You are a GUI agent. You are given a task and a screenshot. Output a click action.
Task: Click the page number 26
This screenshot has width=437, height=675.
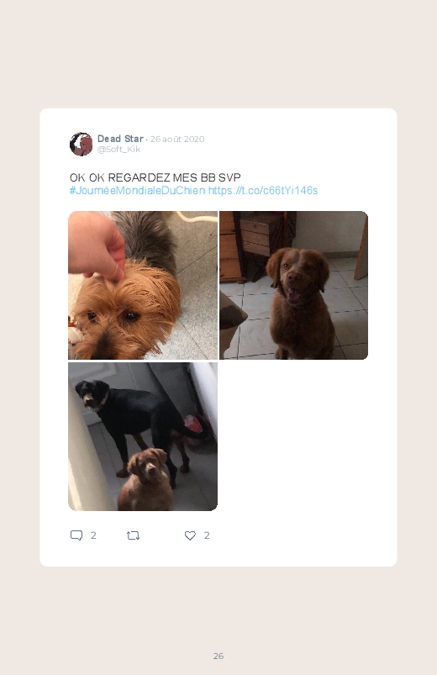click(x=218, y=656)
